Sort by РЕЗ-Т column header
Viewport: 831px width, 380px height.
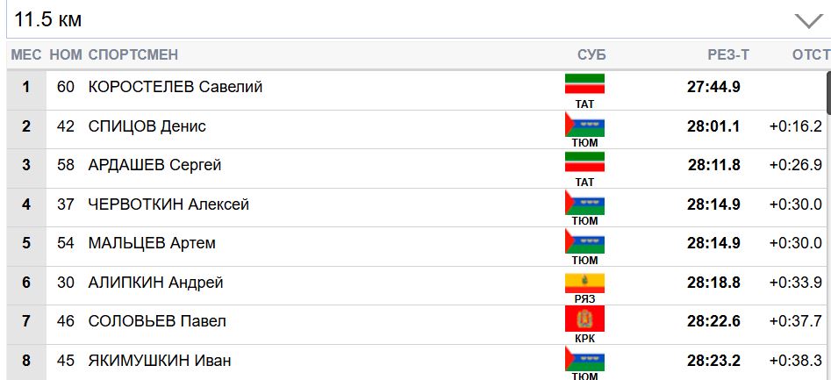click(728, 54)
